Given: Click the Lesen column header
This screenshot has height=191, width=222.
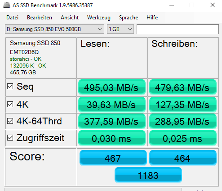Looking at the screenshot, I should click(x=95, y=44).
